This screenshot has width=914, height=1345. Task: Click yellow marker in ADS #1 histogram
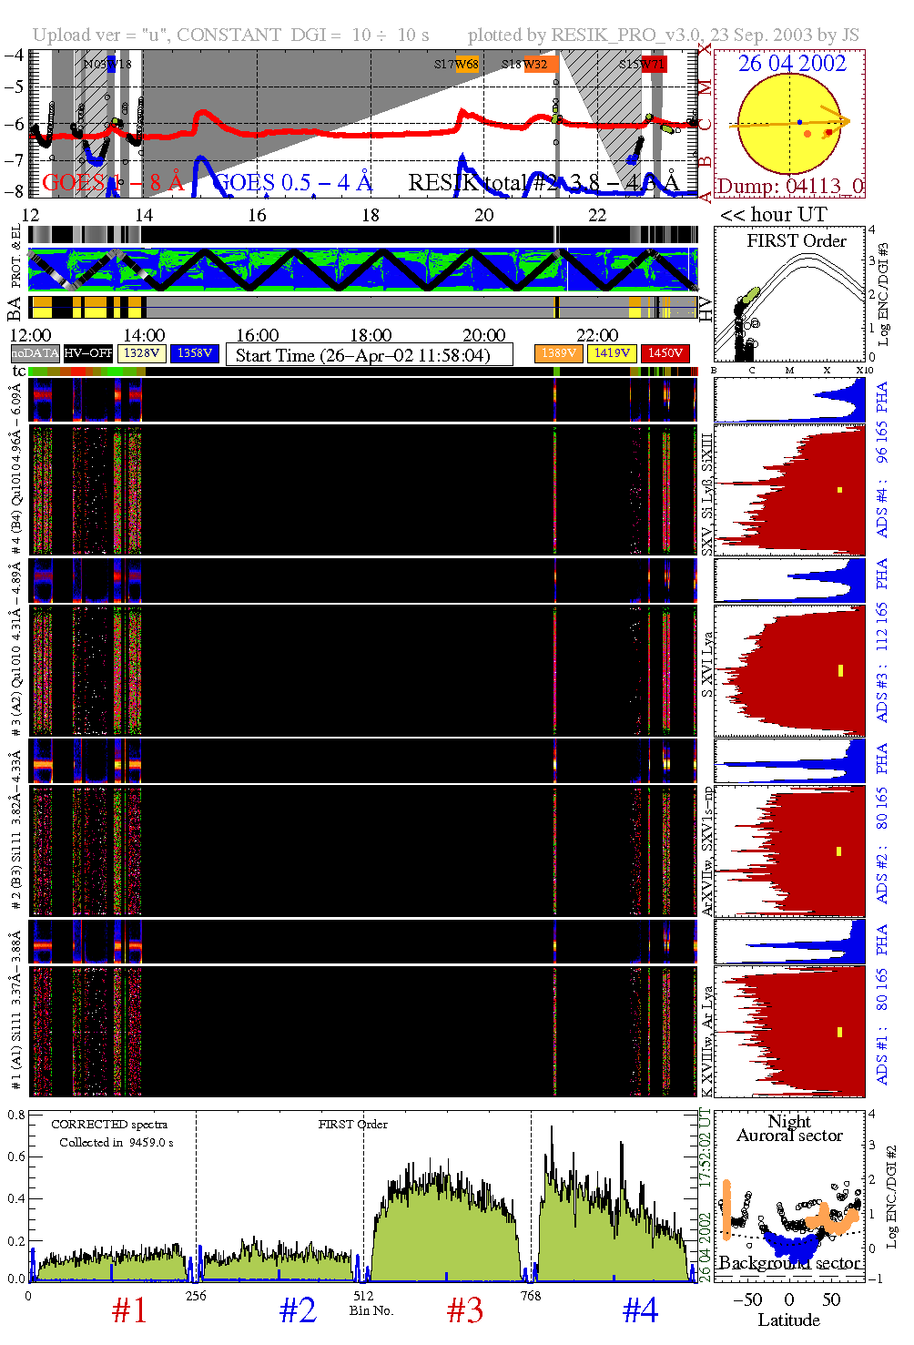pos(839,1032)
